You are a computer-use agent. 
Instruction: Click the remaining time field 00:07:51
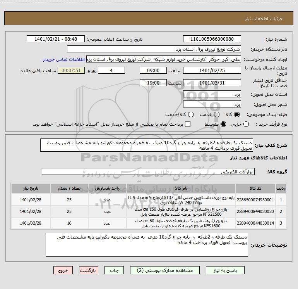click(x=71, y=70)
